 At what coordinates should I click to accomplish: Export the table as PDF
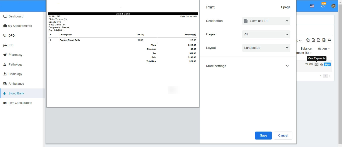click(324, 40)
